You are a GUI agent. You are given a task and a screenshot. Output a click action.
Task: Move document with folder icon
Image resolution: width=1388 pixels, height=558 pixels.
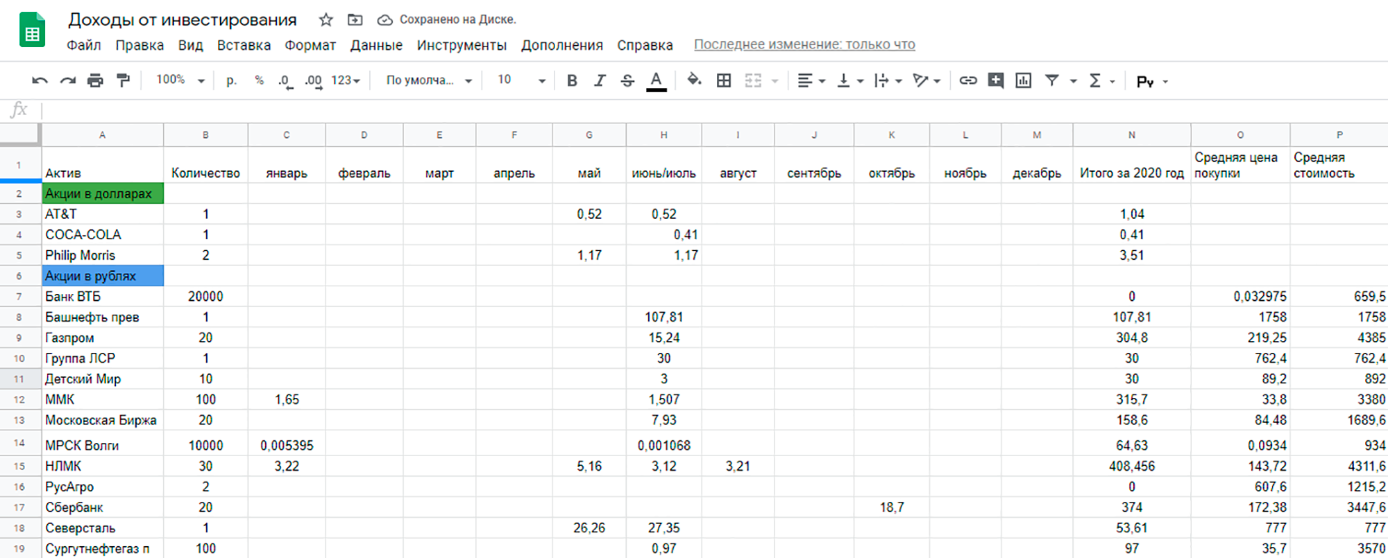tap(355, 19)
